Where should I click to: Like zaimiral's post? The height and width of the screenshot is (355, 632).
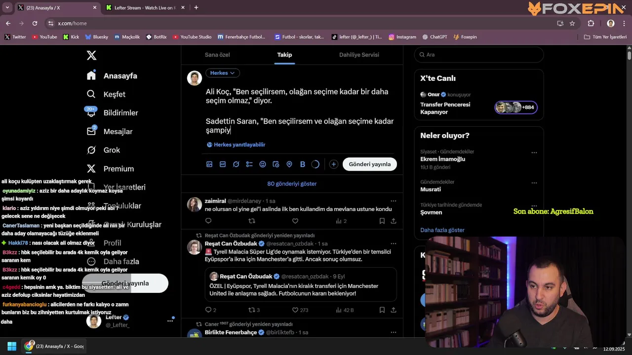pyautogui.click(x=295, y=221)
